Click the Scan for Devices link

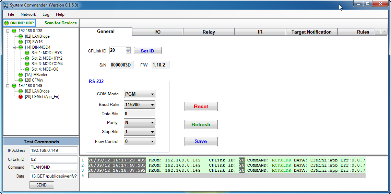pos(60,23)
